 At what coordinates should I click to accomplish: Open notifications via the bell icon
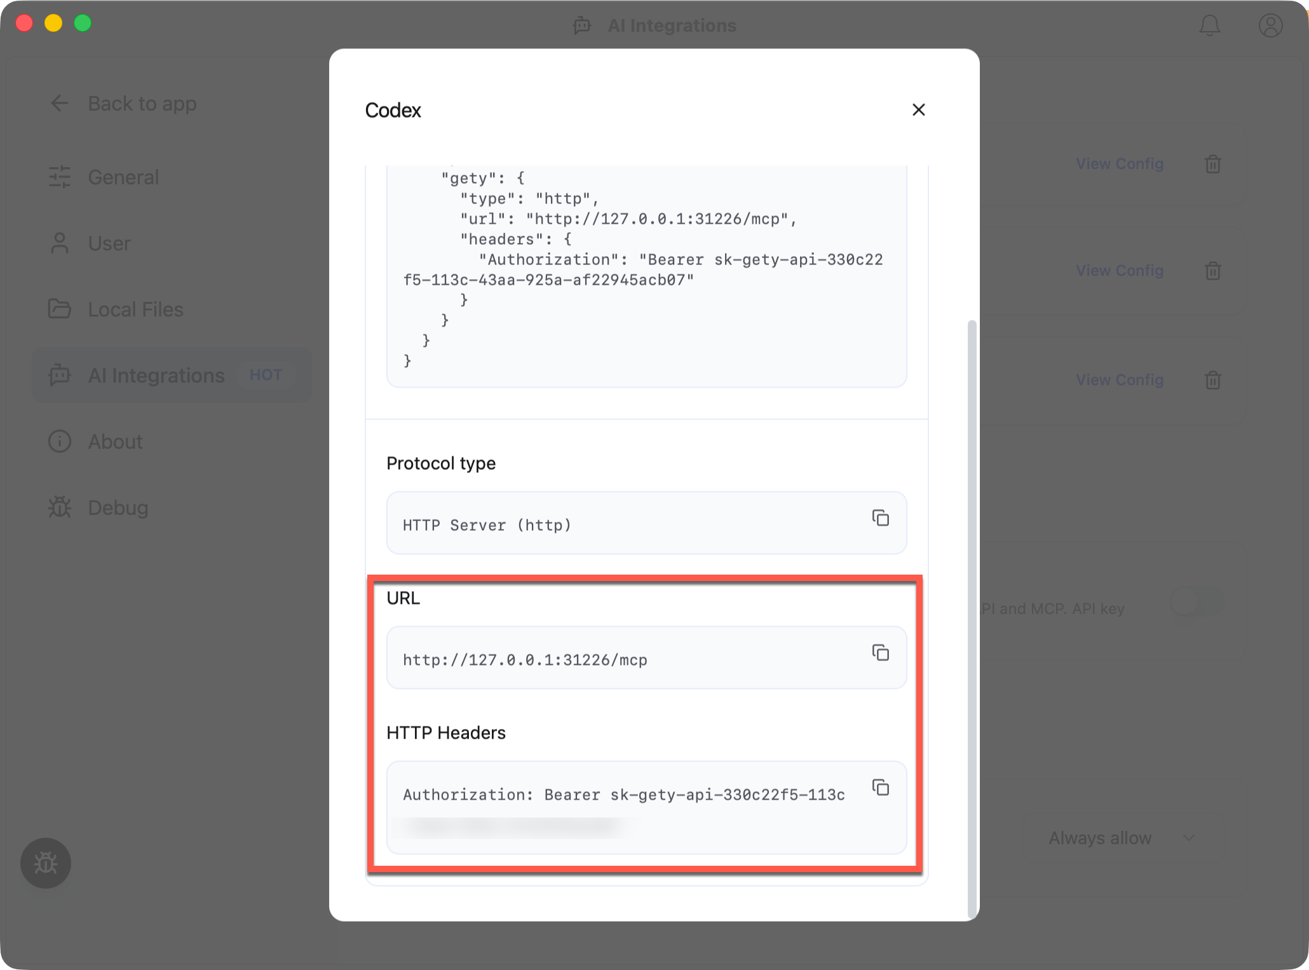point(1210,25)
